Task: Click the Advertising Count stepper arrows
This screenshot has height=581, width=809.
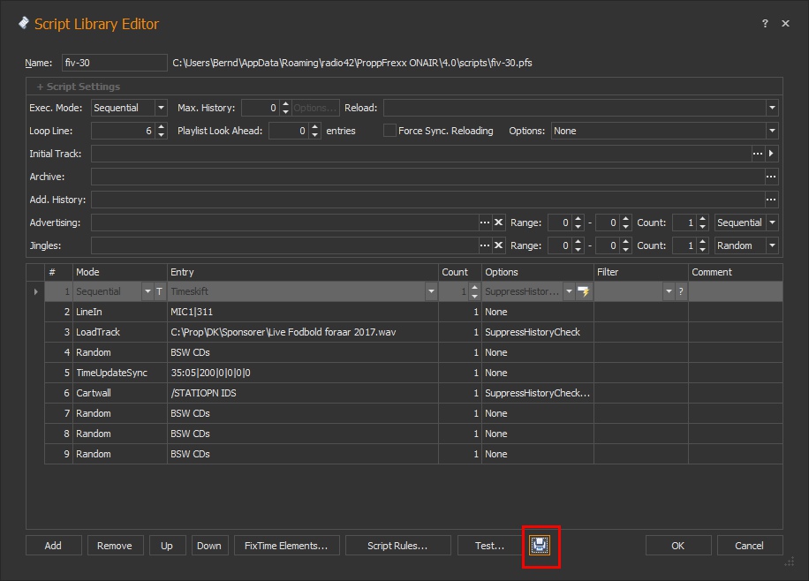Action: [703, 223]
